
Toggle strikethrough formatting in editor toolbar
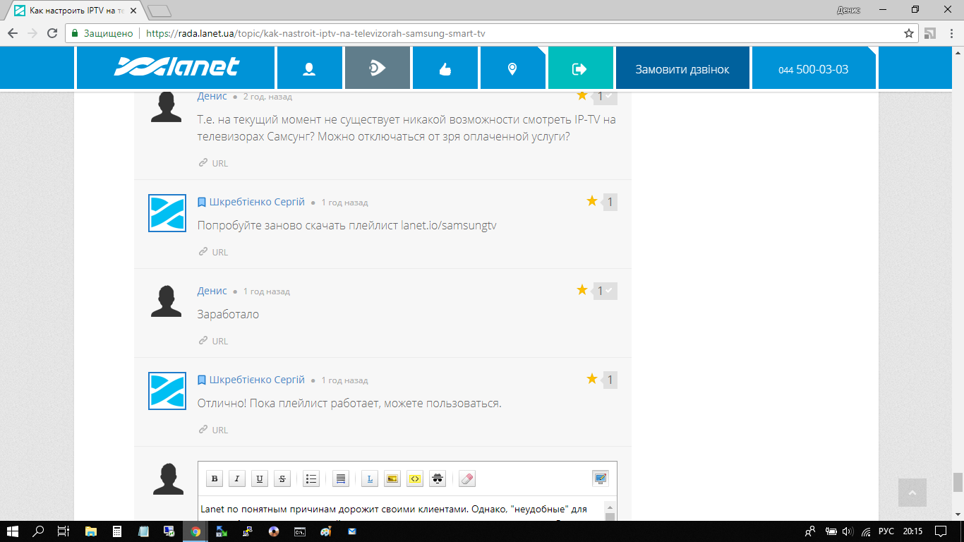coord(282,479)
